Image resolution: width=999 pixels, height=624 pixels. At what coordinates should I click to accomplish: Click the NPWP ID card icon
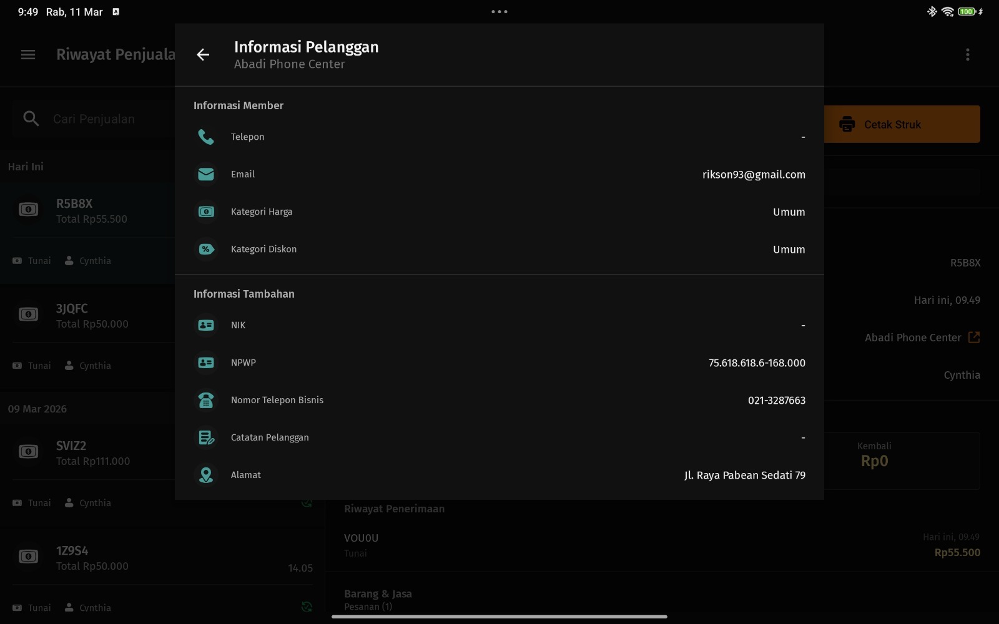206,363
